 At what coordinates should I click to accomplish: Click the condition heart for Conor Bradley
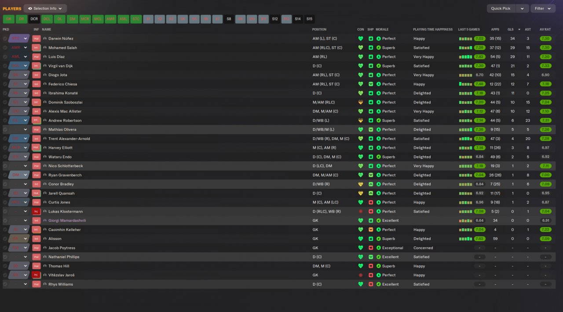361,184
